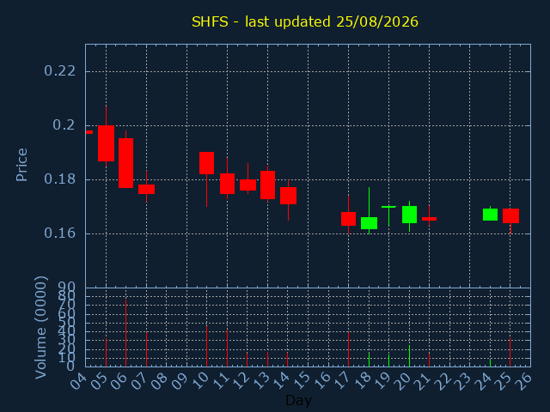Click the red volume bar for day 07
Viewport: 550px width, 412px height.
pyautogui.click(x=146, y=349)
